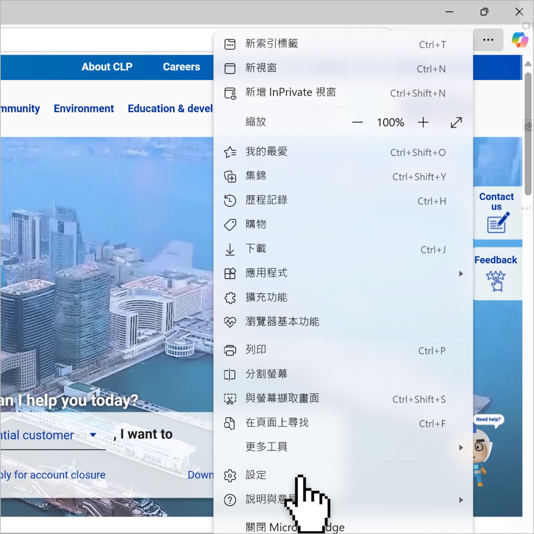Image resolution: width=534 pixels, height=534 pixels.
Task: Zoom out with the minus button
Action: pos(358,122)
